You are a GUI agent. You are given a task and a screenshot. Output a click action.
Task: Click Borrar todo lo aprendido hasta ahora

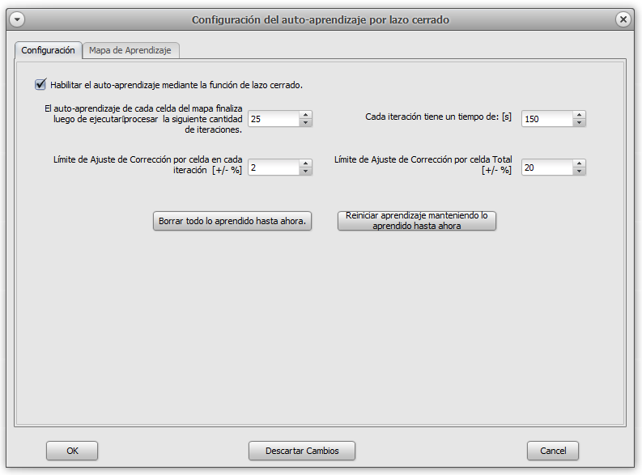232,221
